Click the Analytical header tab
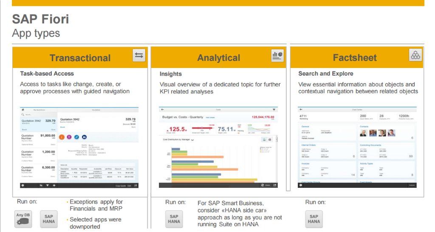This screenshot has height=232, width=435. [x=219, y=58]
